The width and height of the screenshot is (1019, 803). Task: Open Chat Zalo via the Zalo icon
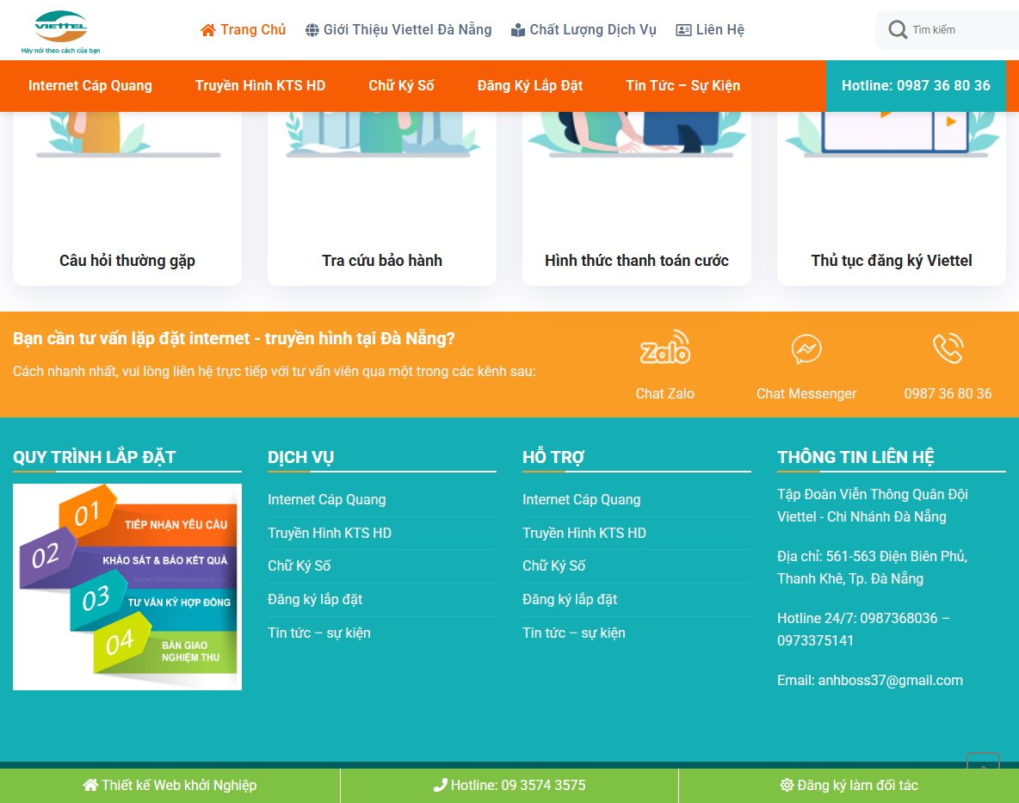[x=664, y=348]
